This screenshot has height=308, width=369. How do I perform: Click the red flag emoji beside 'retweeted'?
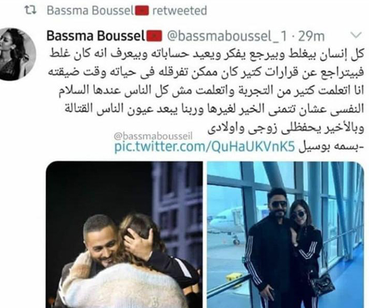point(141,10)
